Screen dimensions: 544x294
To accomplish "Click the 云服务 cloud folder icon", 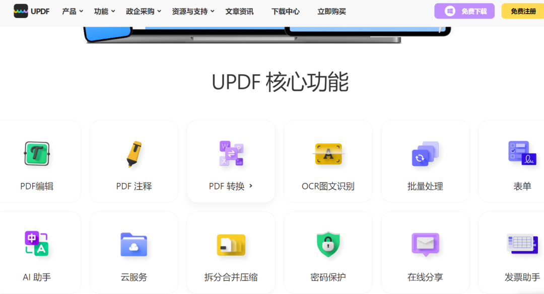I will [134, 244].
